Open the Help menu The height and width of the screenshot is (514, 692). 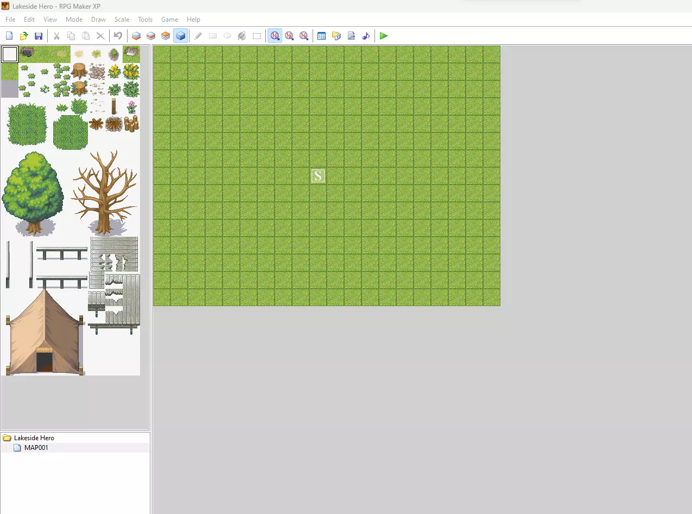(x=193, y=20)
